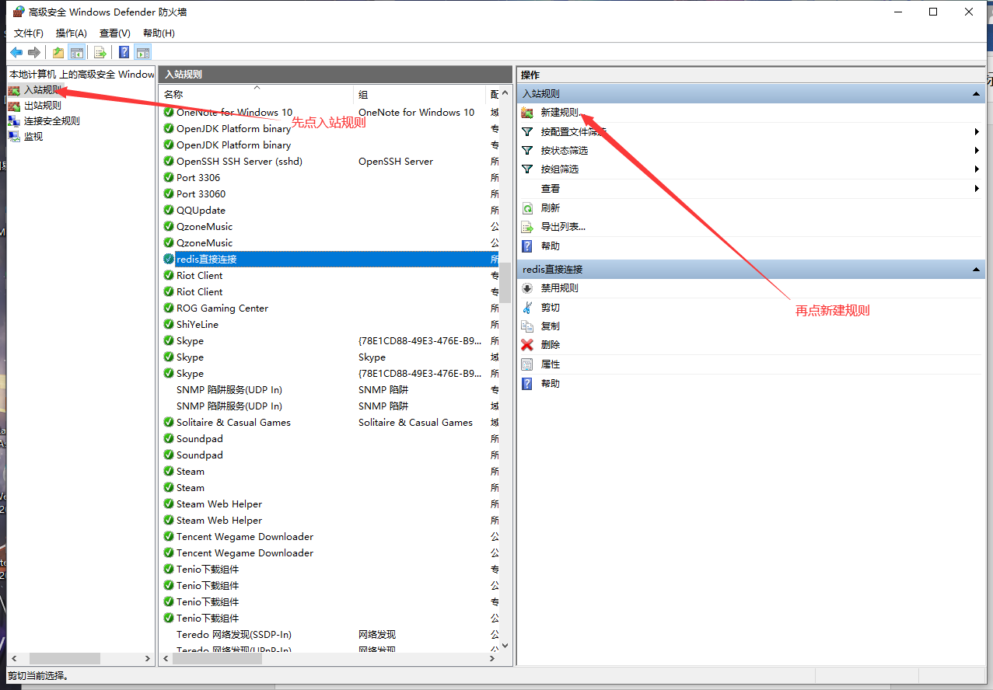
Task: Sort rules by the 名称 column header
Action: [x=257, y=94]
